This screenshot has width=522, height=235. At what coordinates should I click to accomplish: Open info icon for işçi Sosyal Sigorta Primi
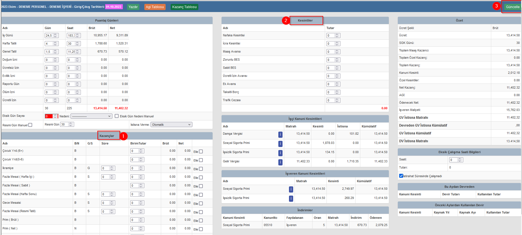[x=280, y=144]
